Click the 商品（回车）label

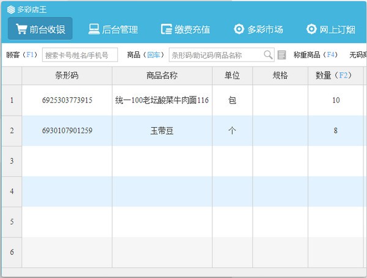tap(146, 55)
